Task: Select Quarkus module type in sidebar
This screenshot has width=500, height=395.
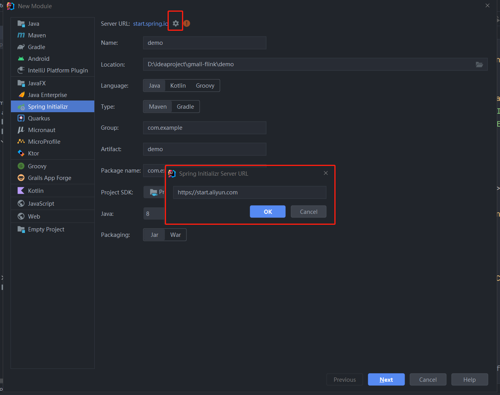Action: pos(53,118)
